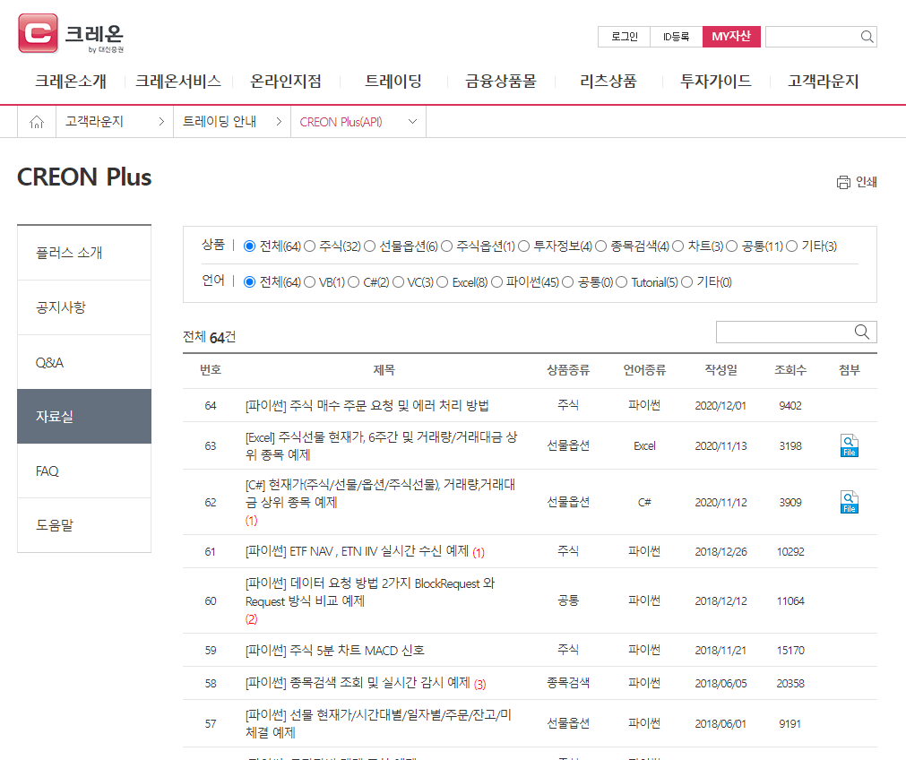Viewport: 906px width, 760px height.
Task: Open Q&A in sidebar
Action: pos(84,362)
